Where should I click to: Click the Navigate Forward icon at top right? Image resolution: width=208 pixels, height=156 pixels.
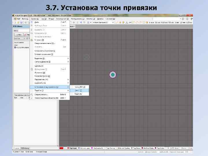click(187, 19)
